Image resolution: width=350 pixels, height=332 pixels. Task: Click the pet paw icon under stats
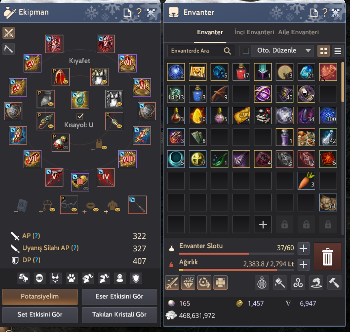point(72,279)
